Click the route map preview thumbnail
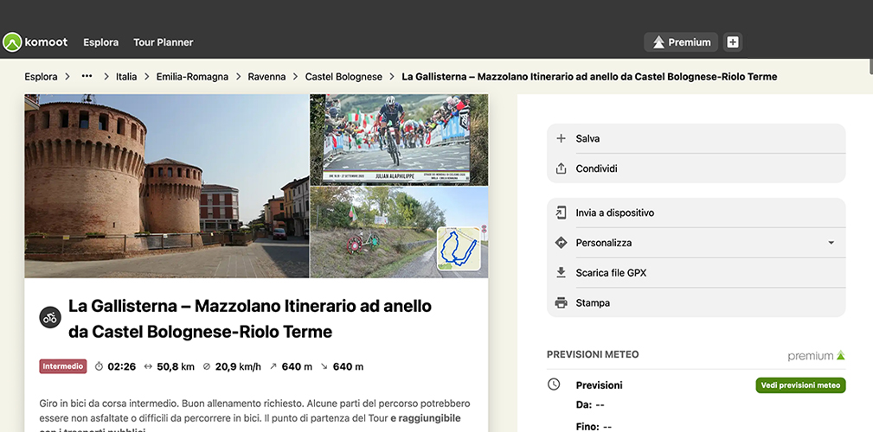 [x=459, y=248]
